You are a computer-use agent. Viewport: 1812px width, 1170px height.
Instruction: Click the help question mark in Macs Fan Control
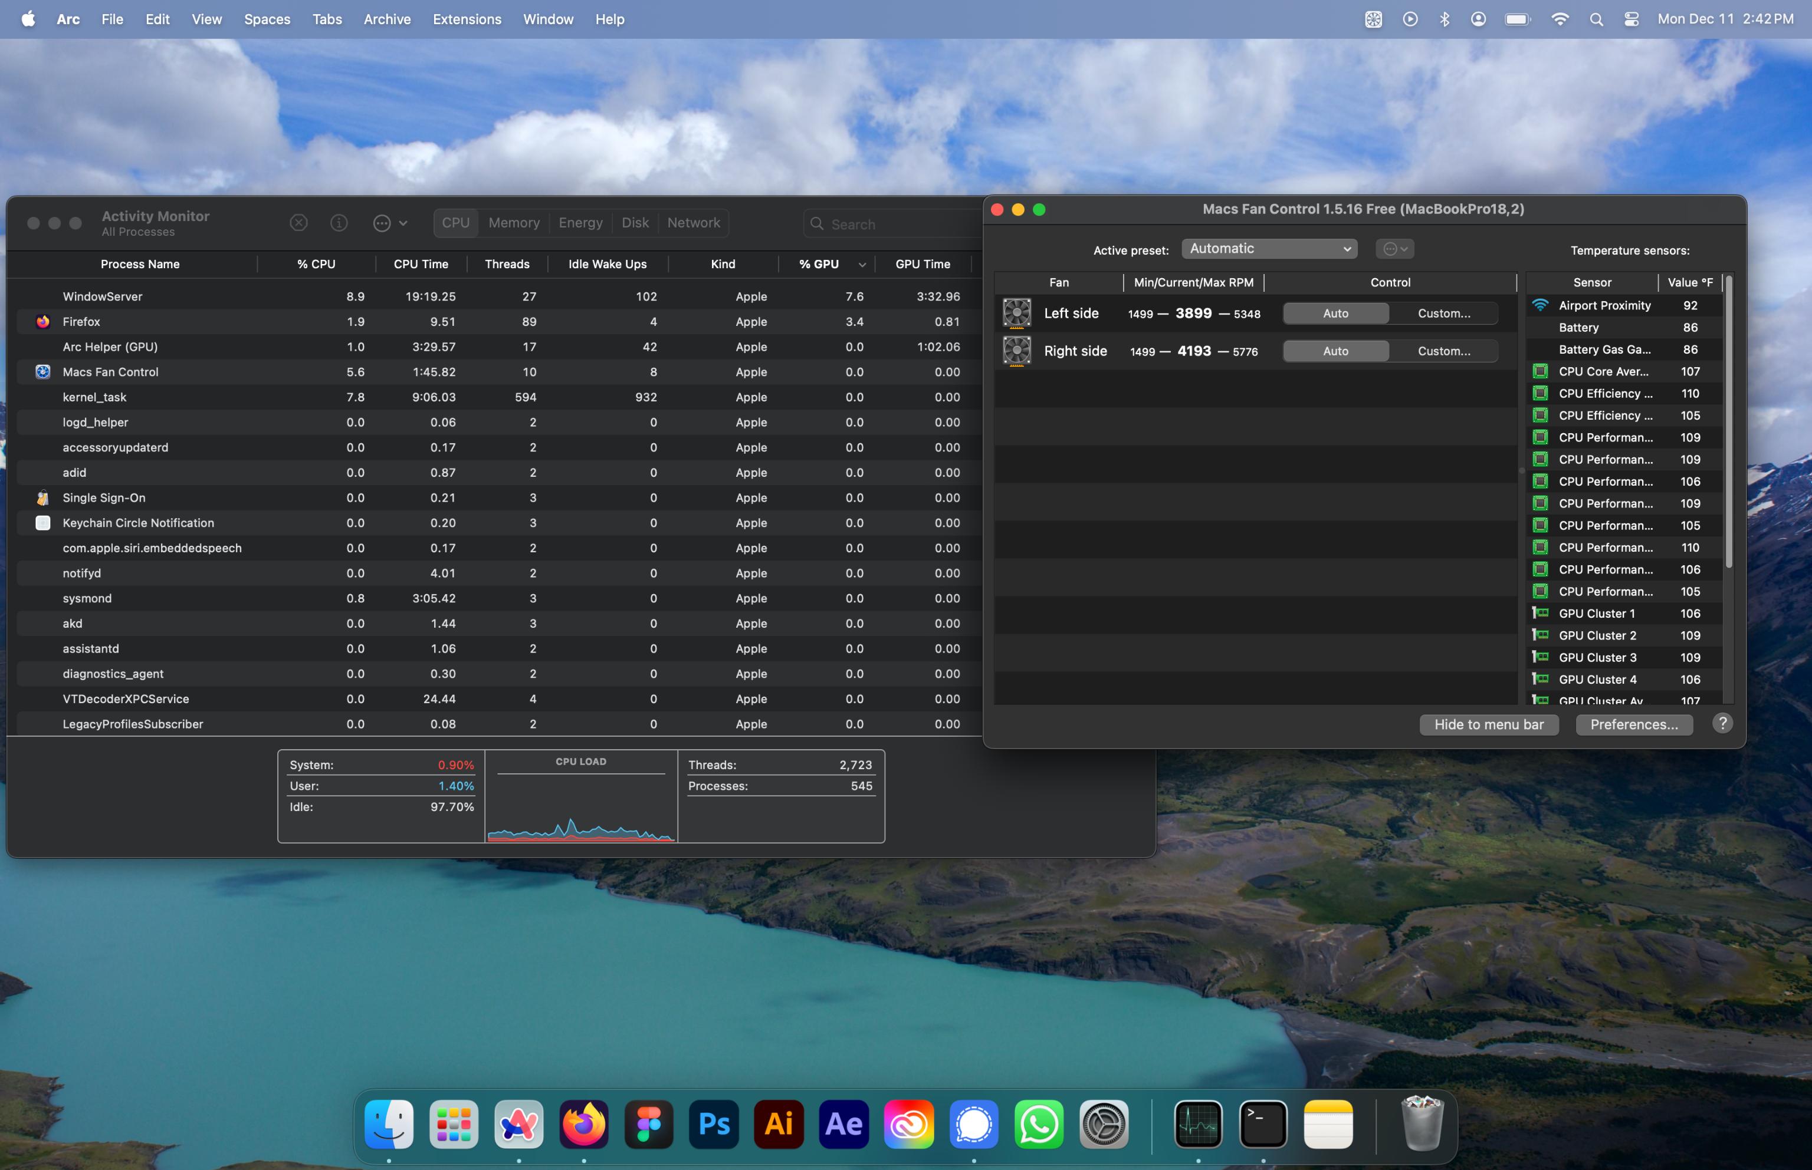point(1722,723)
